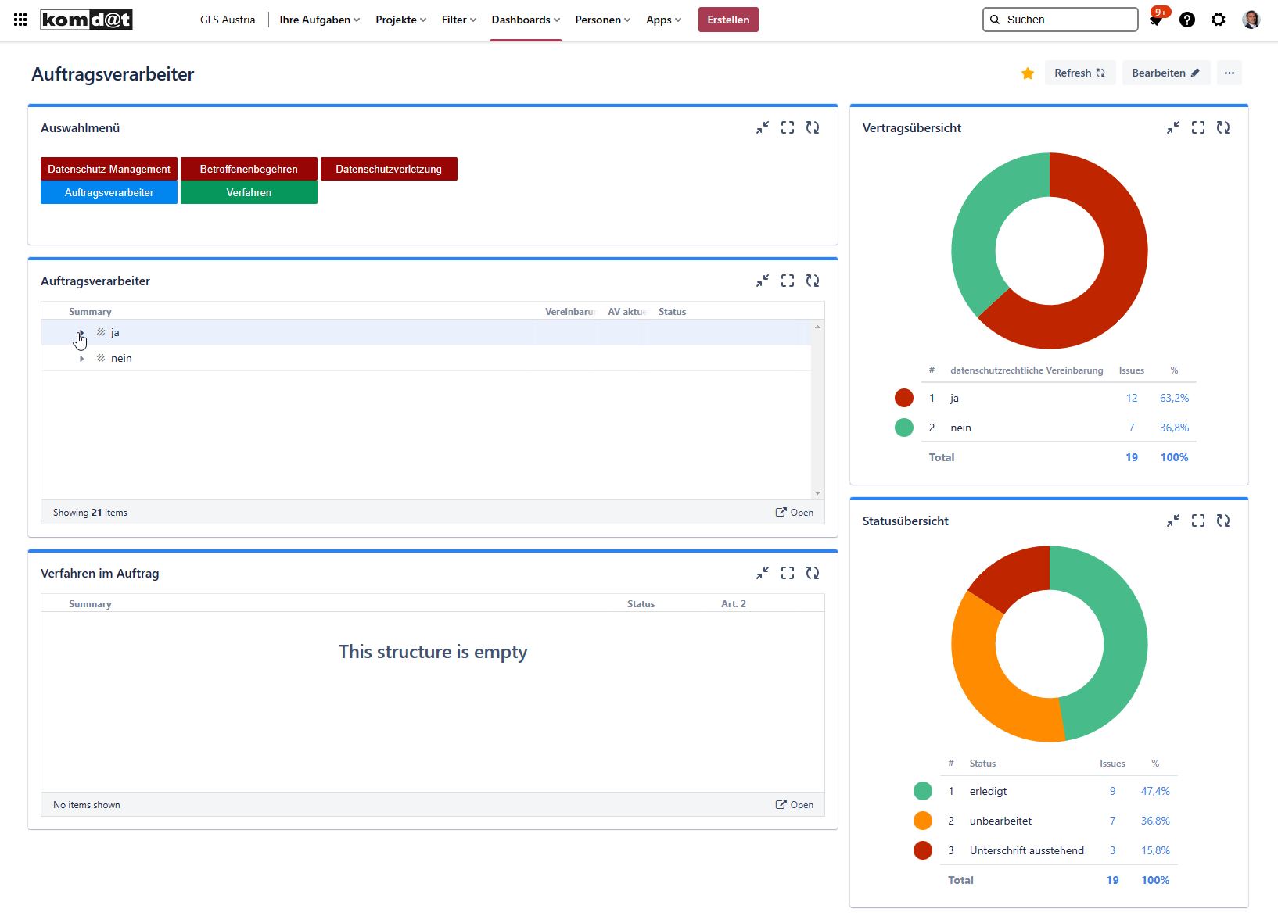Viewport: 1278px width, 916px height.
Task: Open the app switcher grid icon
Action: pyautogui.click(x=20, y=20)
